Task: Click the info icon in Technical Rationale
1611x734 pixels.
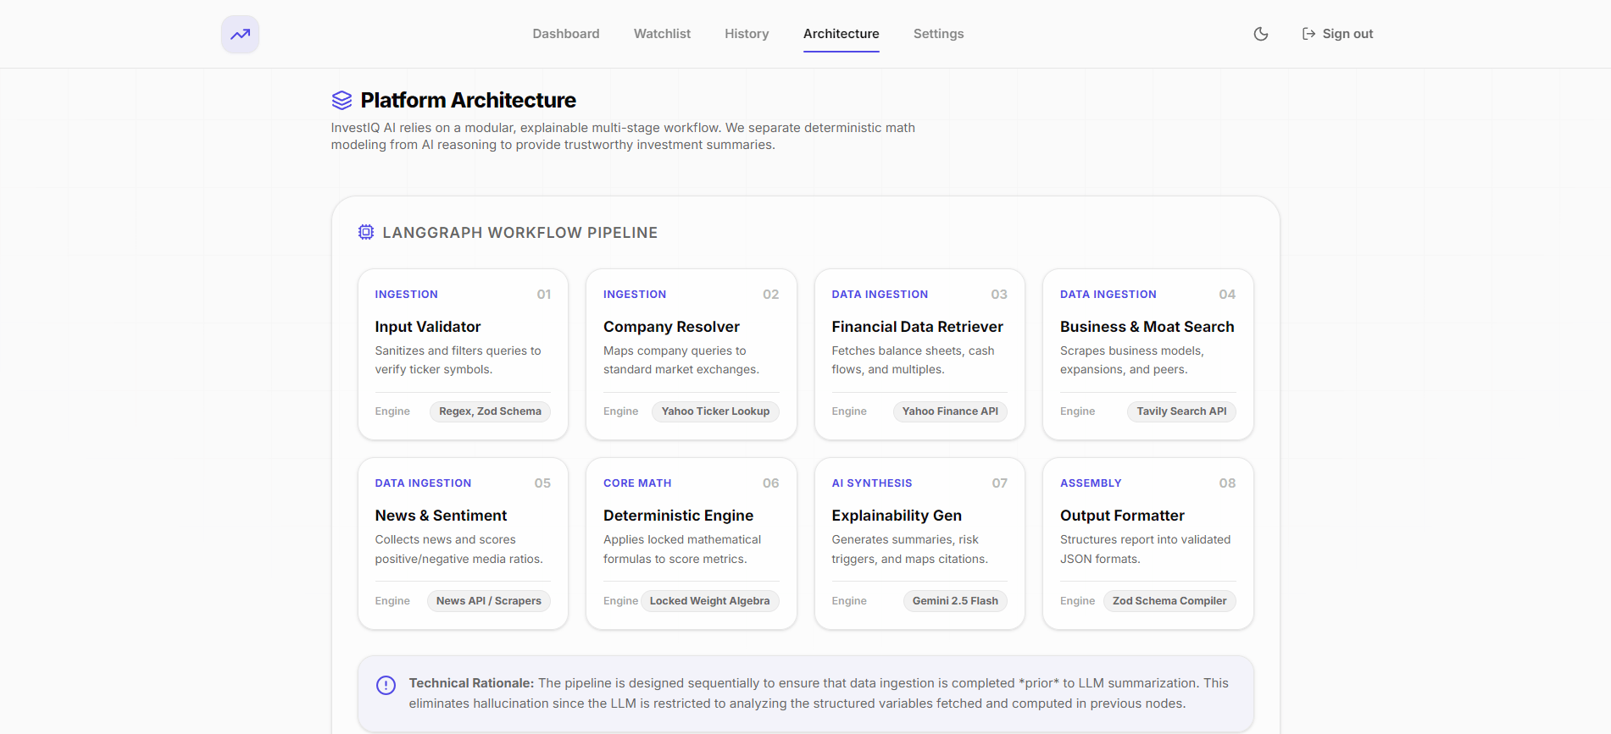Action: [x=386, y=685]
